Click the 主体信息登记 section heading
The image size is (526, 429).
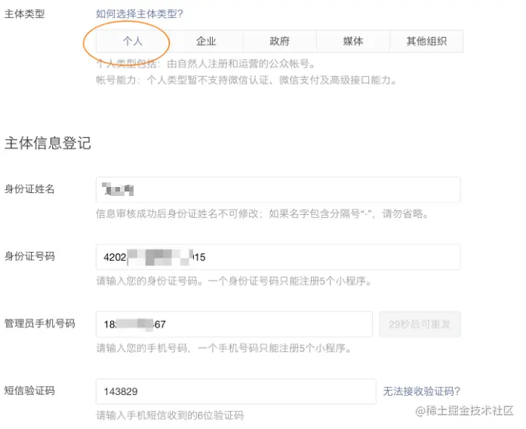[x=48, y=143]
